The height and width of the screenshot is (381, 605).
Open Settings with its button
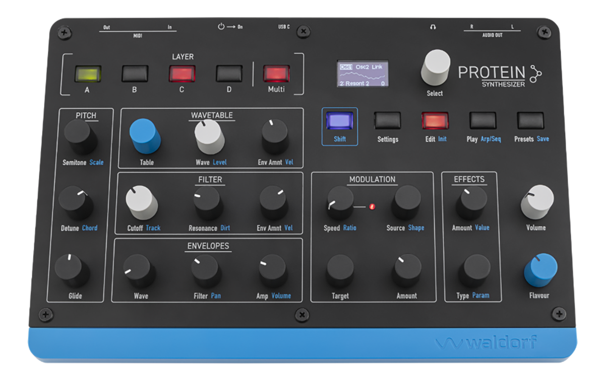(x=388, y=121)
